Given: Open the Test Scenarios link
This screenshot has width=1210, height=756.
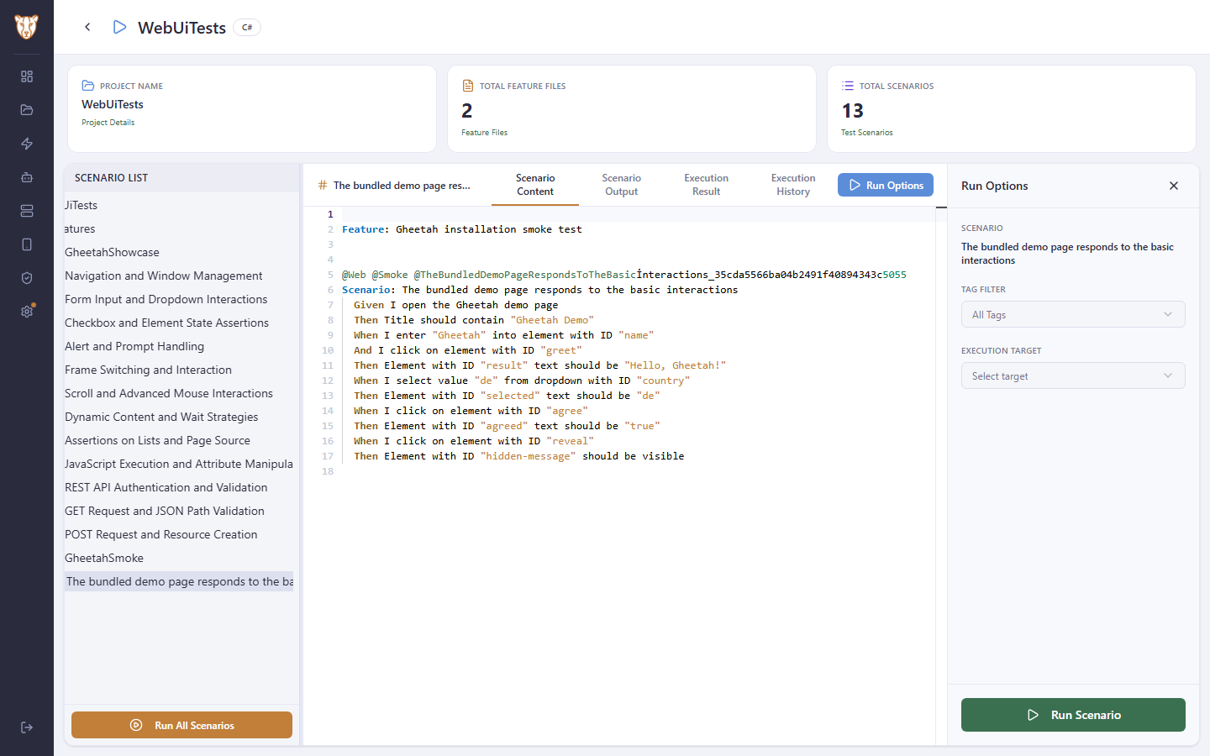Looking at the screenshot, I should tap(866, 133).
